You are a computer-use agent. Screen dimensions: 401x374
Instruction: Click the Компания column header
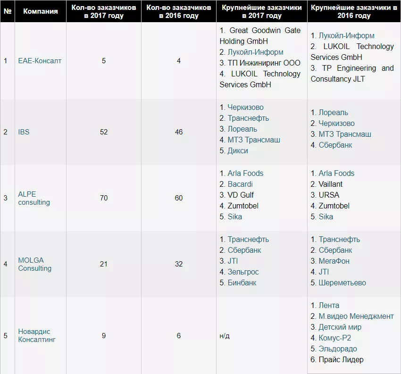41,11
